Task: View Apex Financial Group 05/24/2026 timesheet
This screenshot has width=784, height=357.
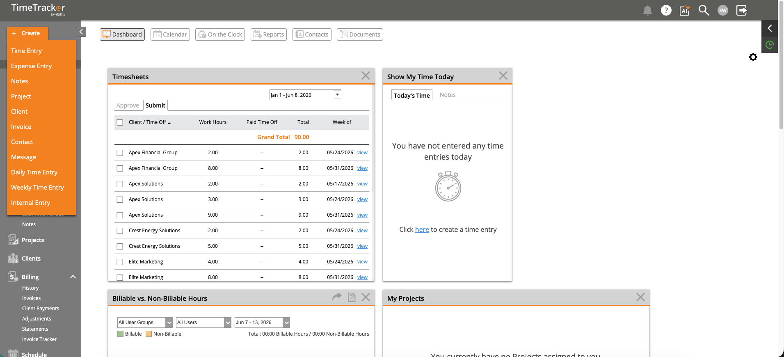Action: coord(362,153)
